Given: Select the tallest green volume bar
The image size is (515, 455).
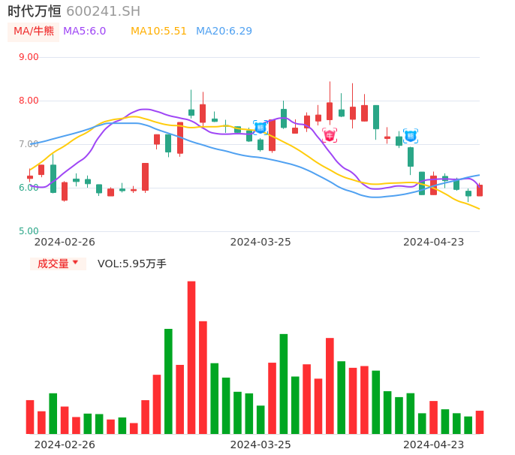Looking at the screenshot, I should pos(168,381).
